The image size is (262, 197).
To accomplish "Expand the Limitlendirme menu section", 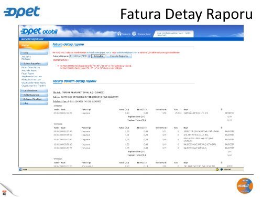I will 34,90.
